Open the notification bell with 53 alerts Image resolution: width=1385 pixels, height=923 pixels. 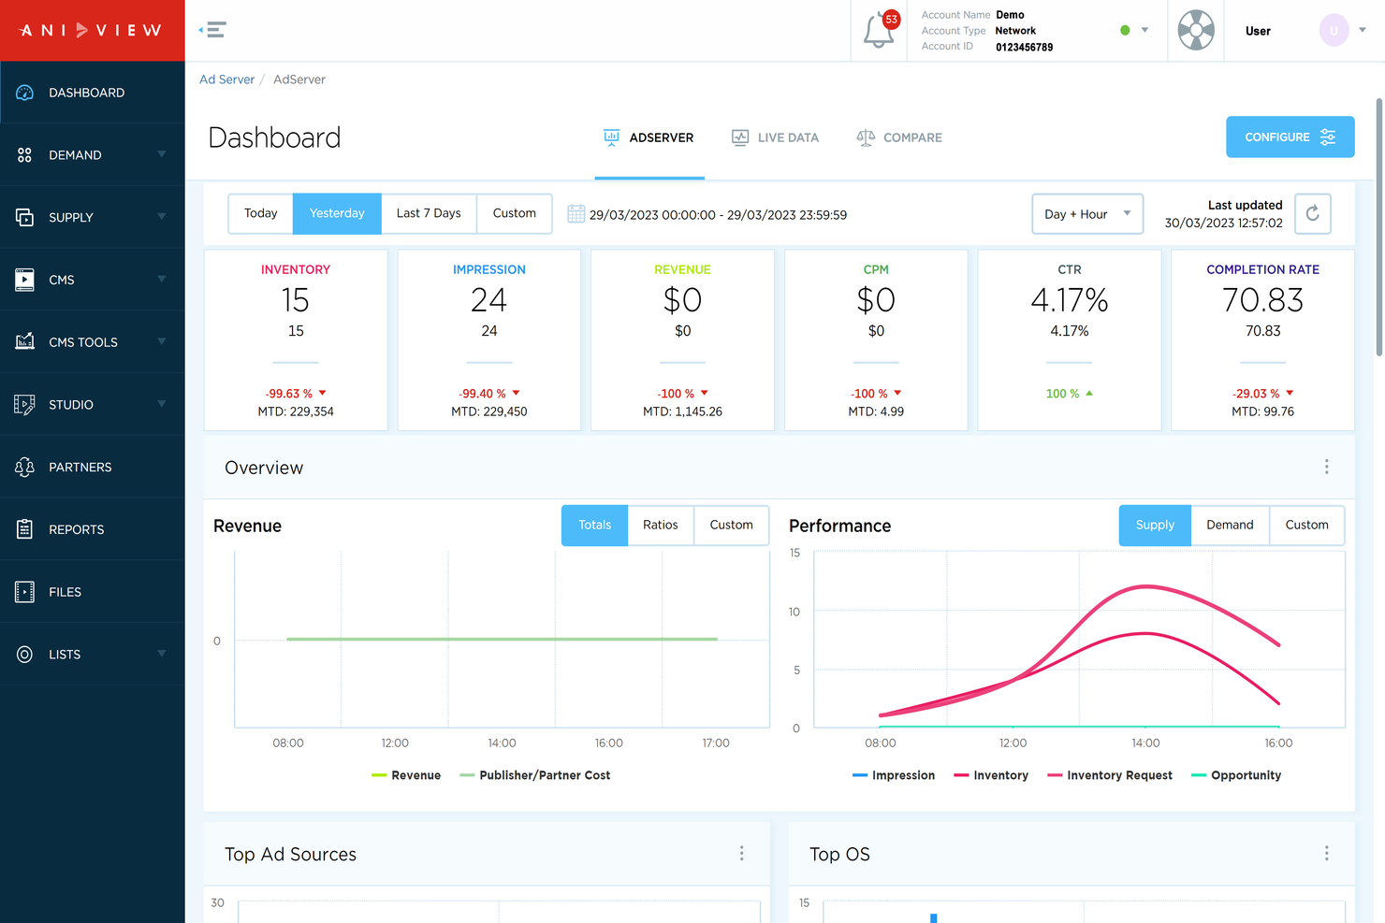point(878,29)
